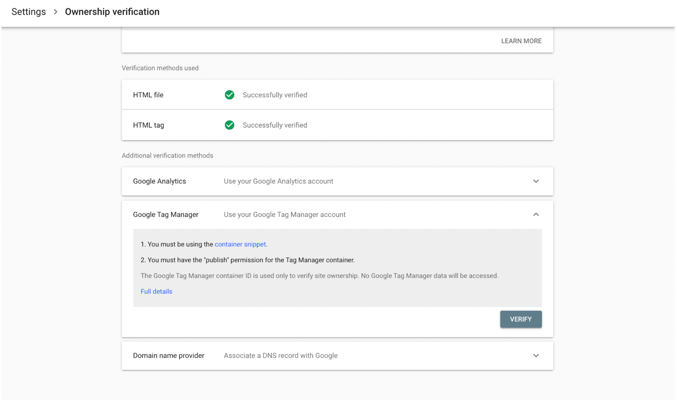This screenshot has height=408, width=677.
Task: Select the HTML file method label
Action: click(x=148, y=95)
